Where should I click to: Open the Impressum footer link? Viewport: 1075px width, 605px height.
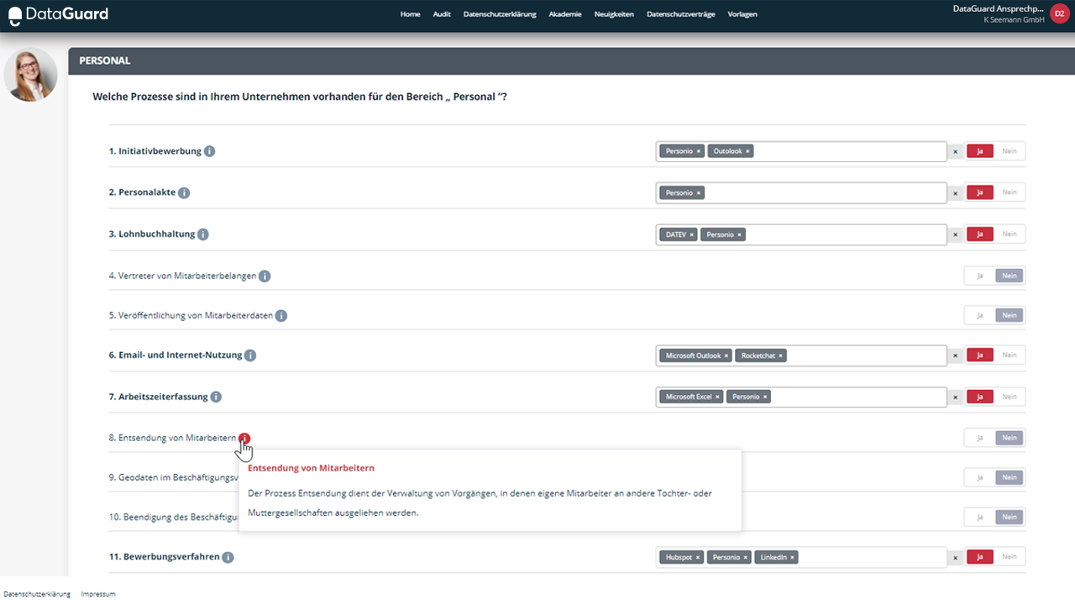98,594
